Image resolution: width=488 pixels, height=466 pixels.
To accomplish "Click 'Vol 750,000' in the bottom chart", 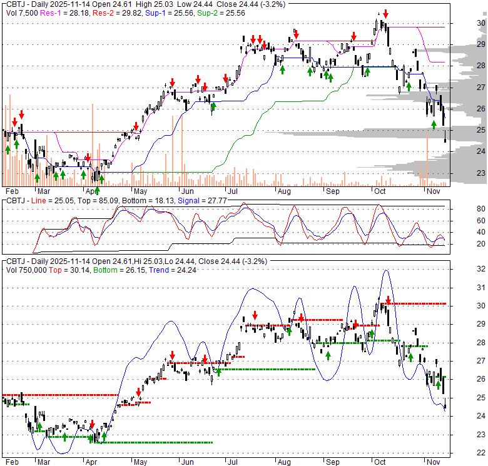I will click(26, 270).
